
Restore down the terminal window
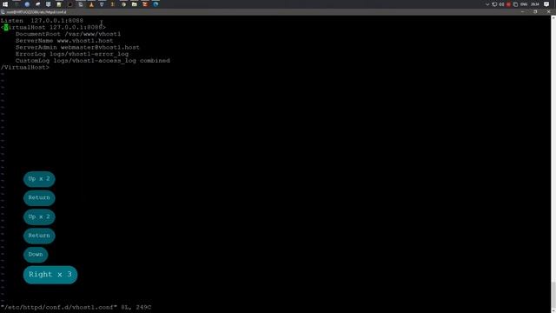point(535,11)
